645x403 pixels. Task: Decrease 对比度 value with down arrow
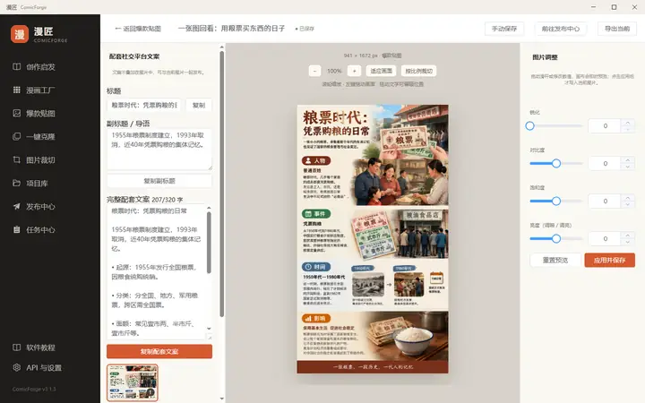[628, 167]
